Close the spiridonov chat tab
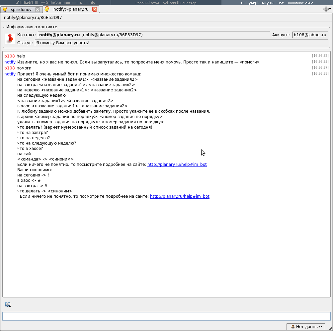The width and height of the screenshot is (333, 331). (x=38, y=10)
